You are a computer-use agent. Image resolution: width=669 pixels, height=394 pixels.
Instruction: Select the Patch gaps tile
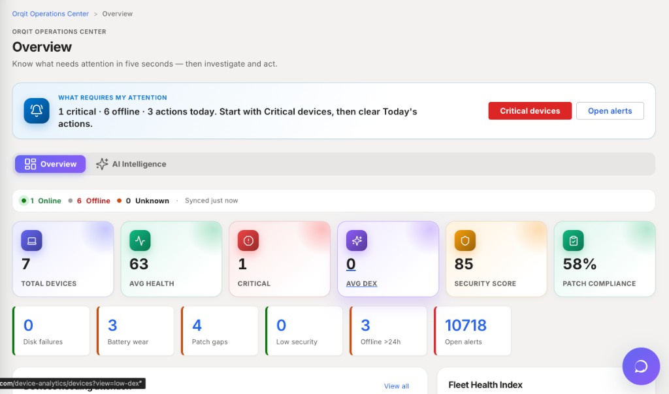tap(220, 331)
